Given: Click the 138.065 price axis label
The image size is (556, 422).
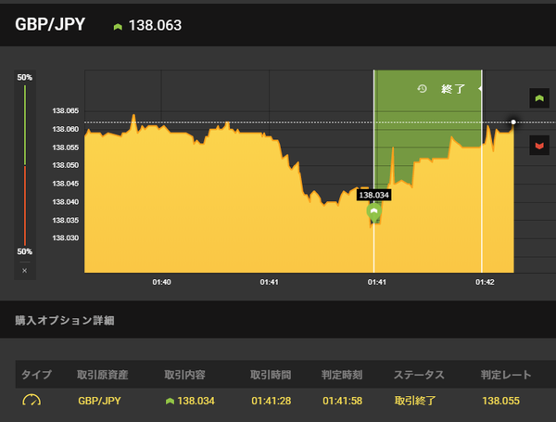Looking at the screenshot, I should click(x=65, y=110).
